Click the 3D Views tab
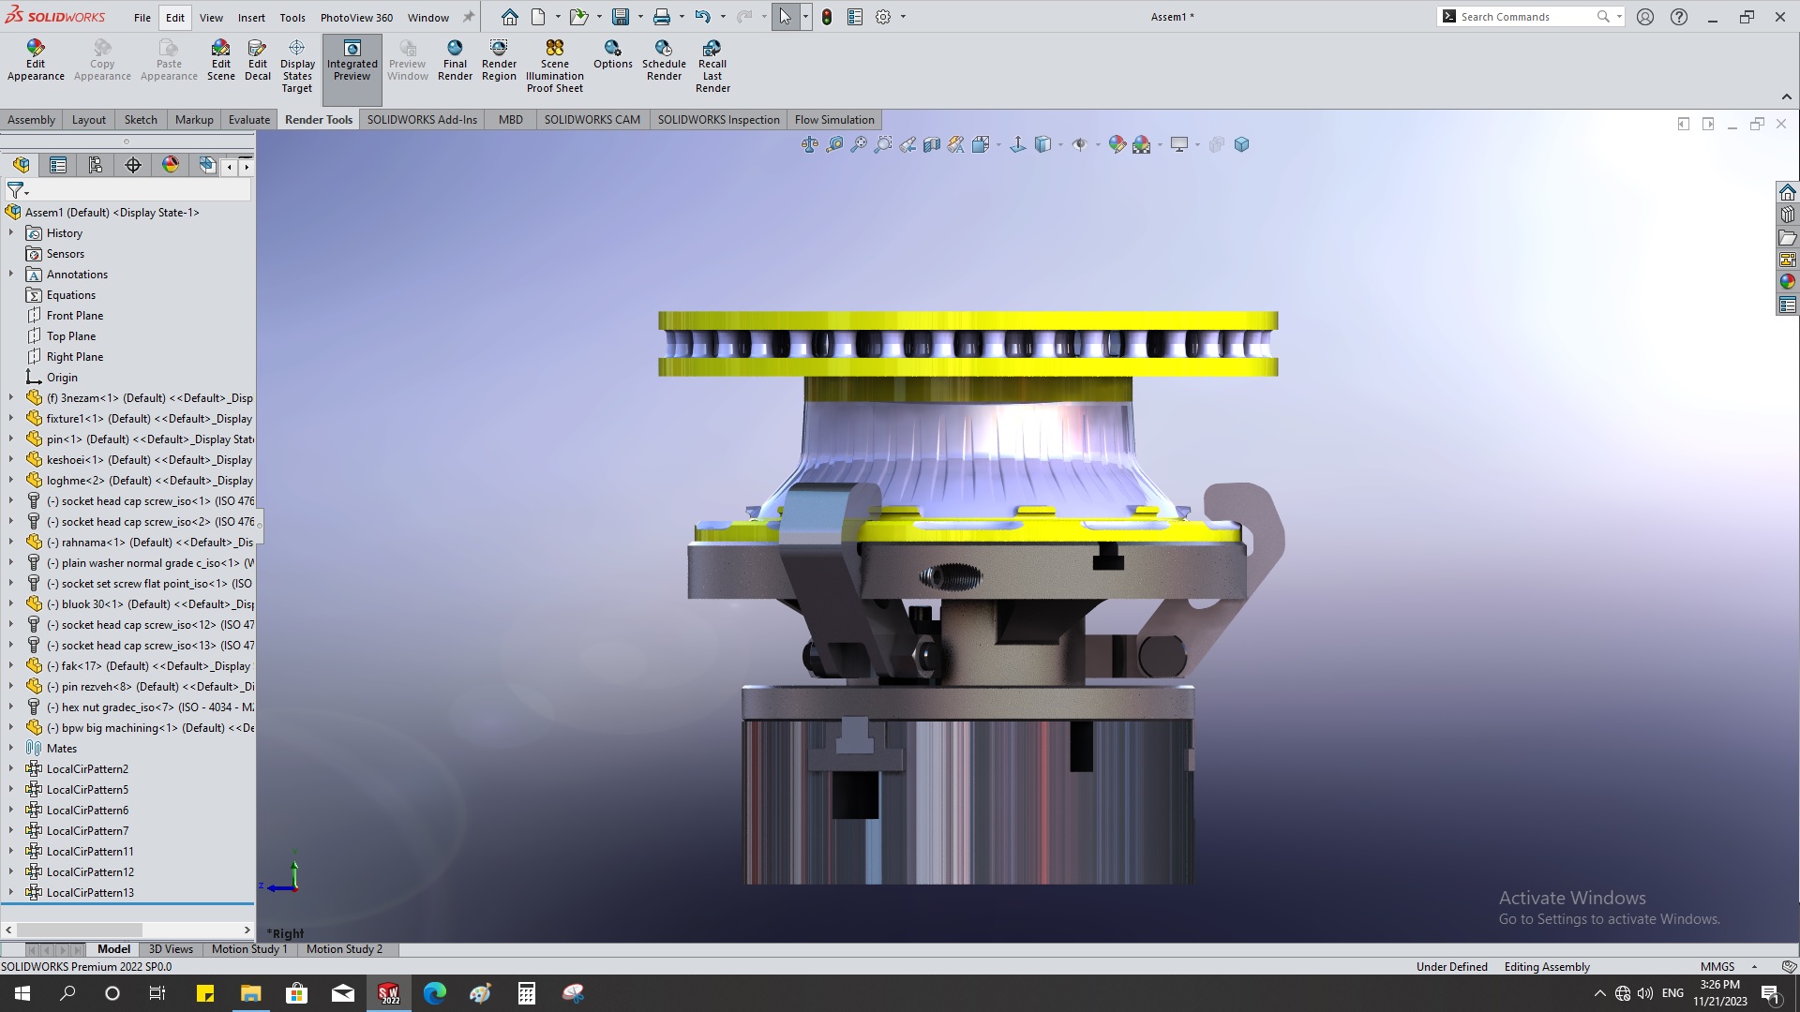1800x1012 pixels. coord(171,947)
